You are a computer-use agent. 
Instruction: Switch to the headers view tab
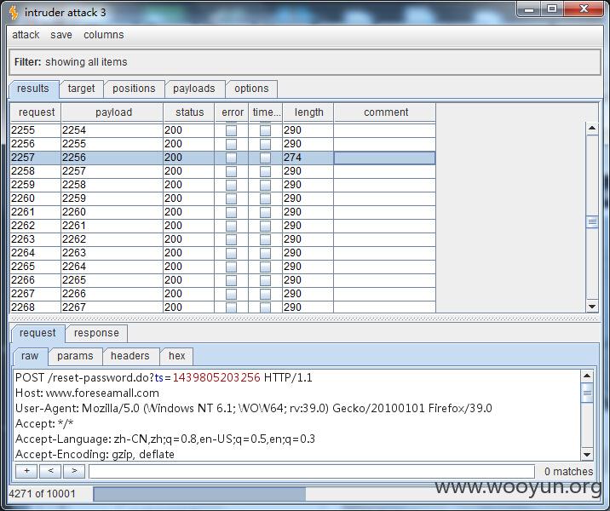click(130, 356)
